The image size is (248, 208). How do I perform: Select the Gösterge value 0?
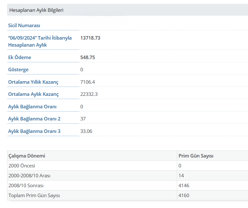click(81, 69)
